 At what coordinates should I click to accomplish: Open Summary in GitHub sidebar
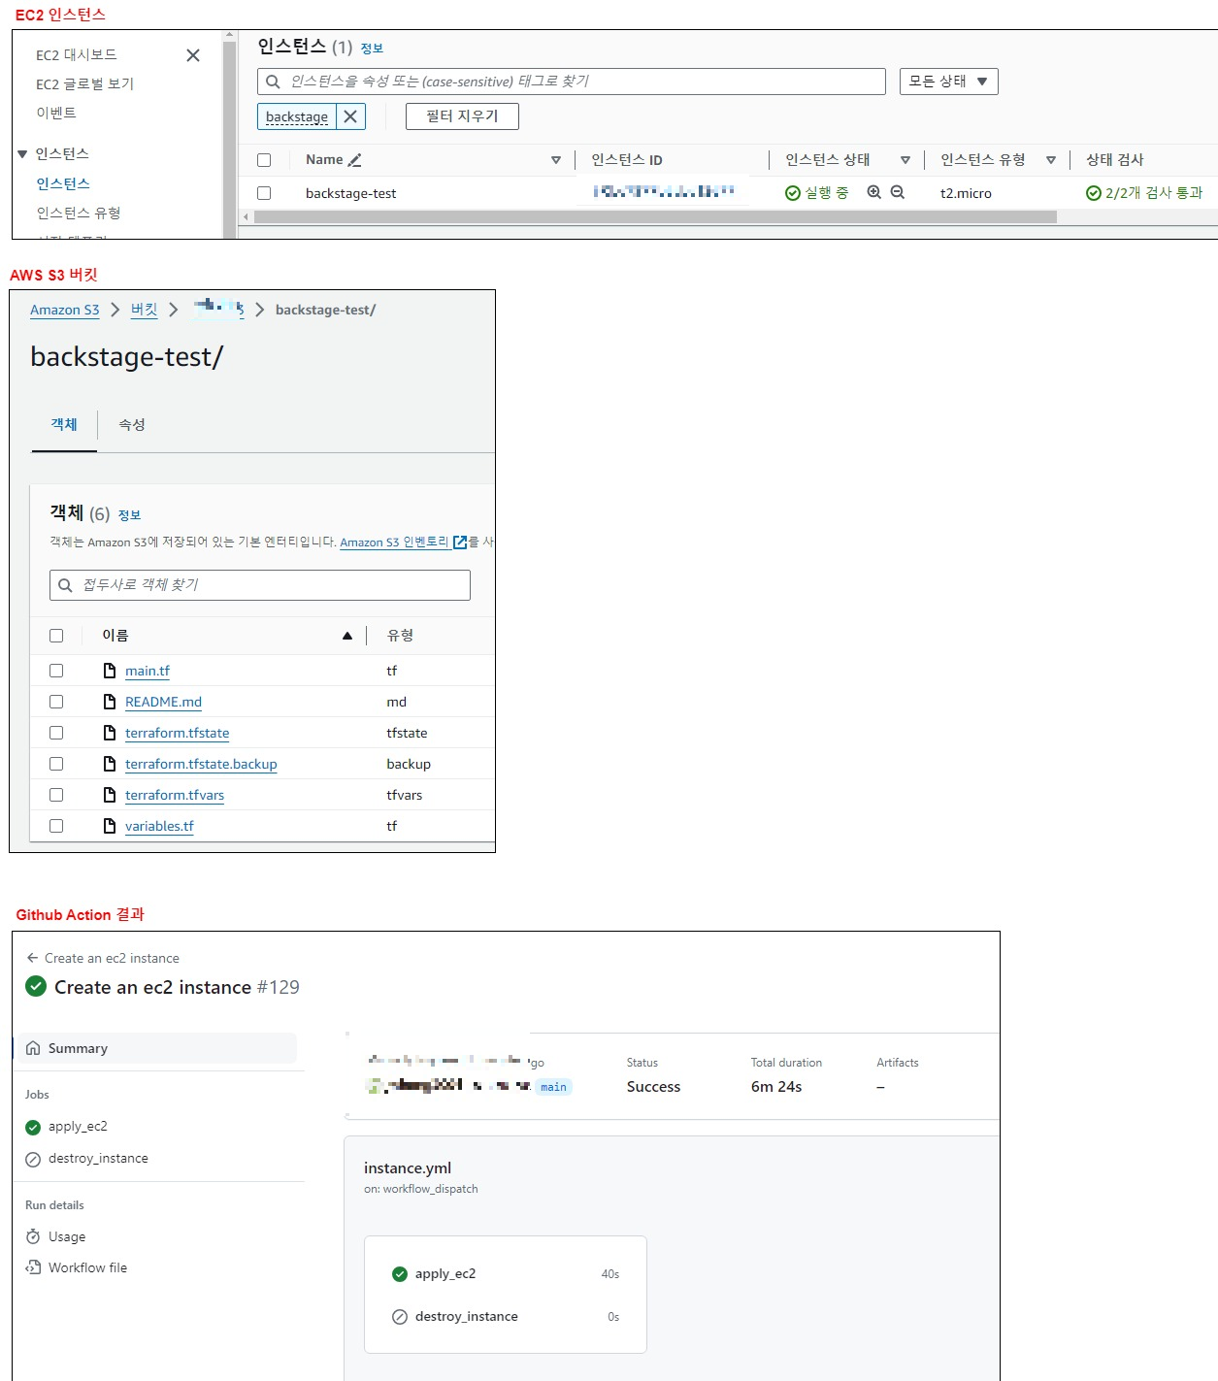tap(156, 1048)
